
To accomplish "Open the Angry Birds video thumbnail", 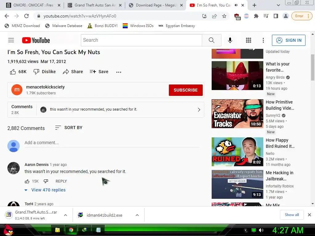I will 237,76.
